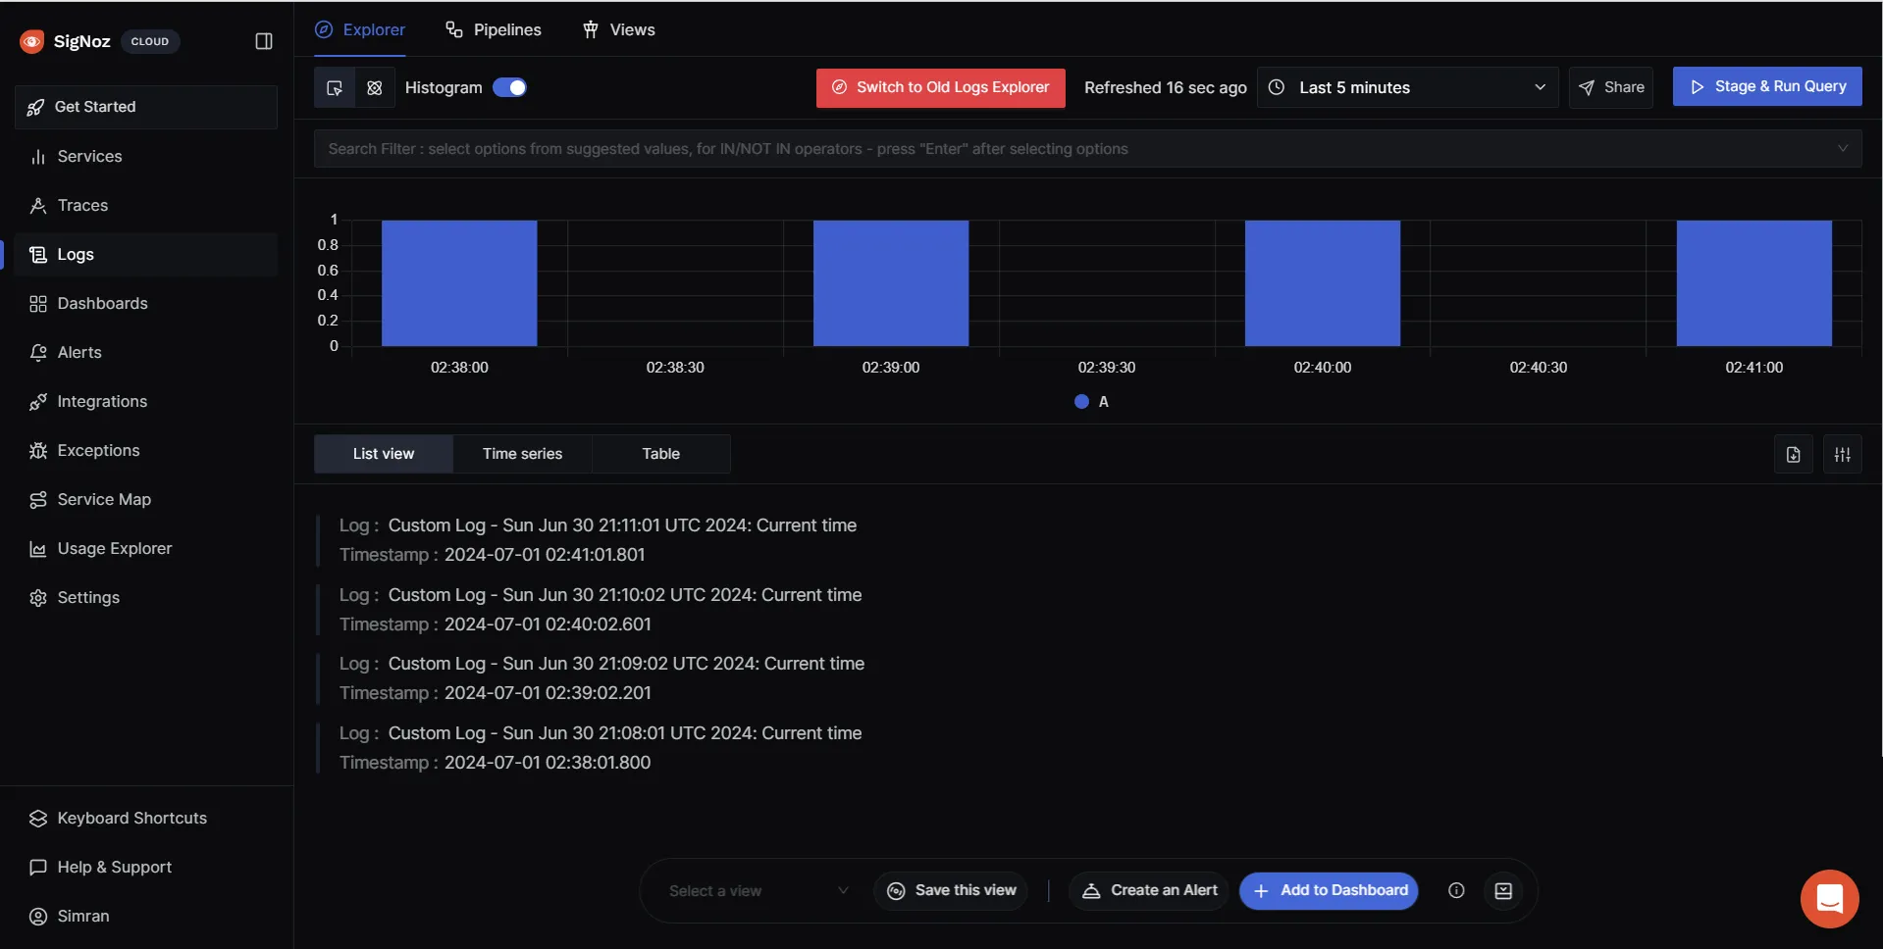
Task: Click the download logs icon
Action: coord(1794,455)
